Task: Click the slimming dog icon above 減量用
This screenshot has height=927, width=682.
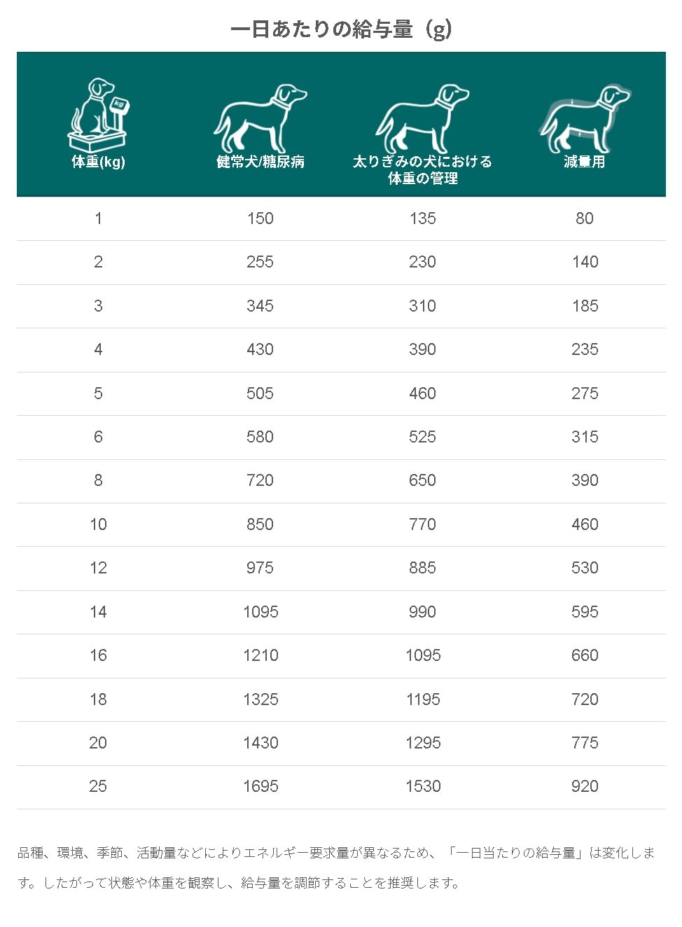Action: tap(585, 117)
